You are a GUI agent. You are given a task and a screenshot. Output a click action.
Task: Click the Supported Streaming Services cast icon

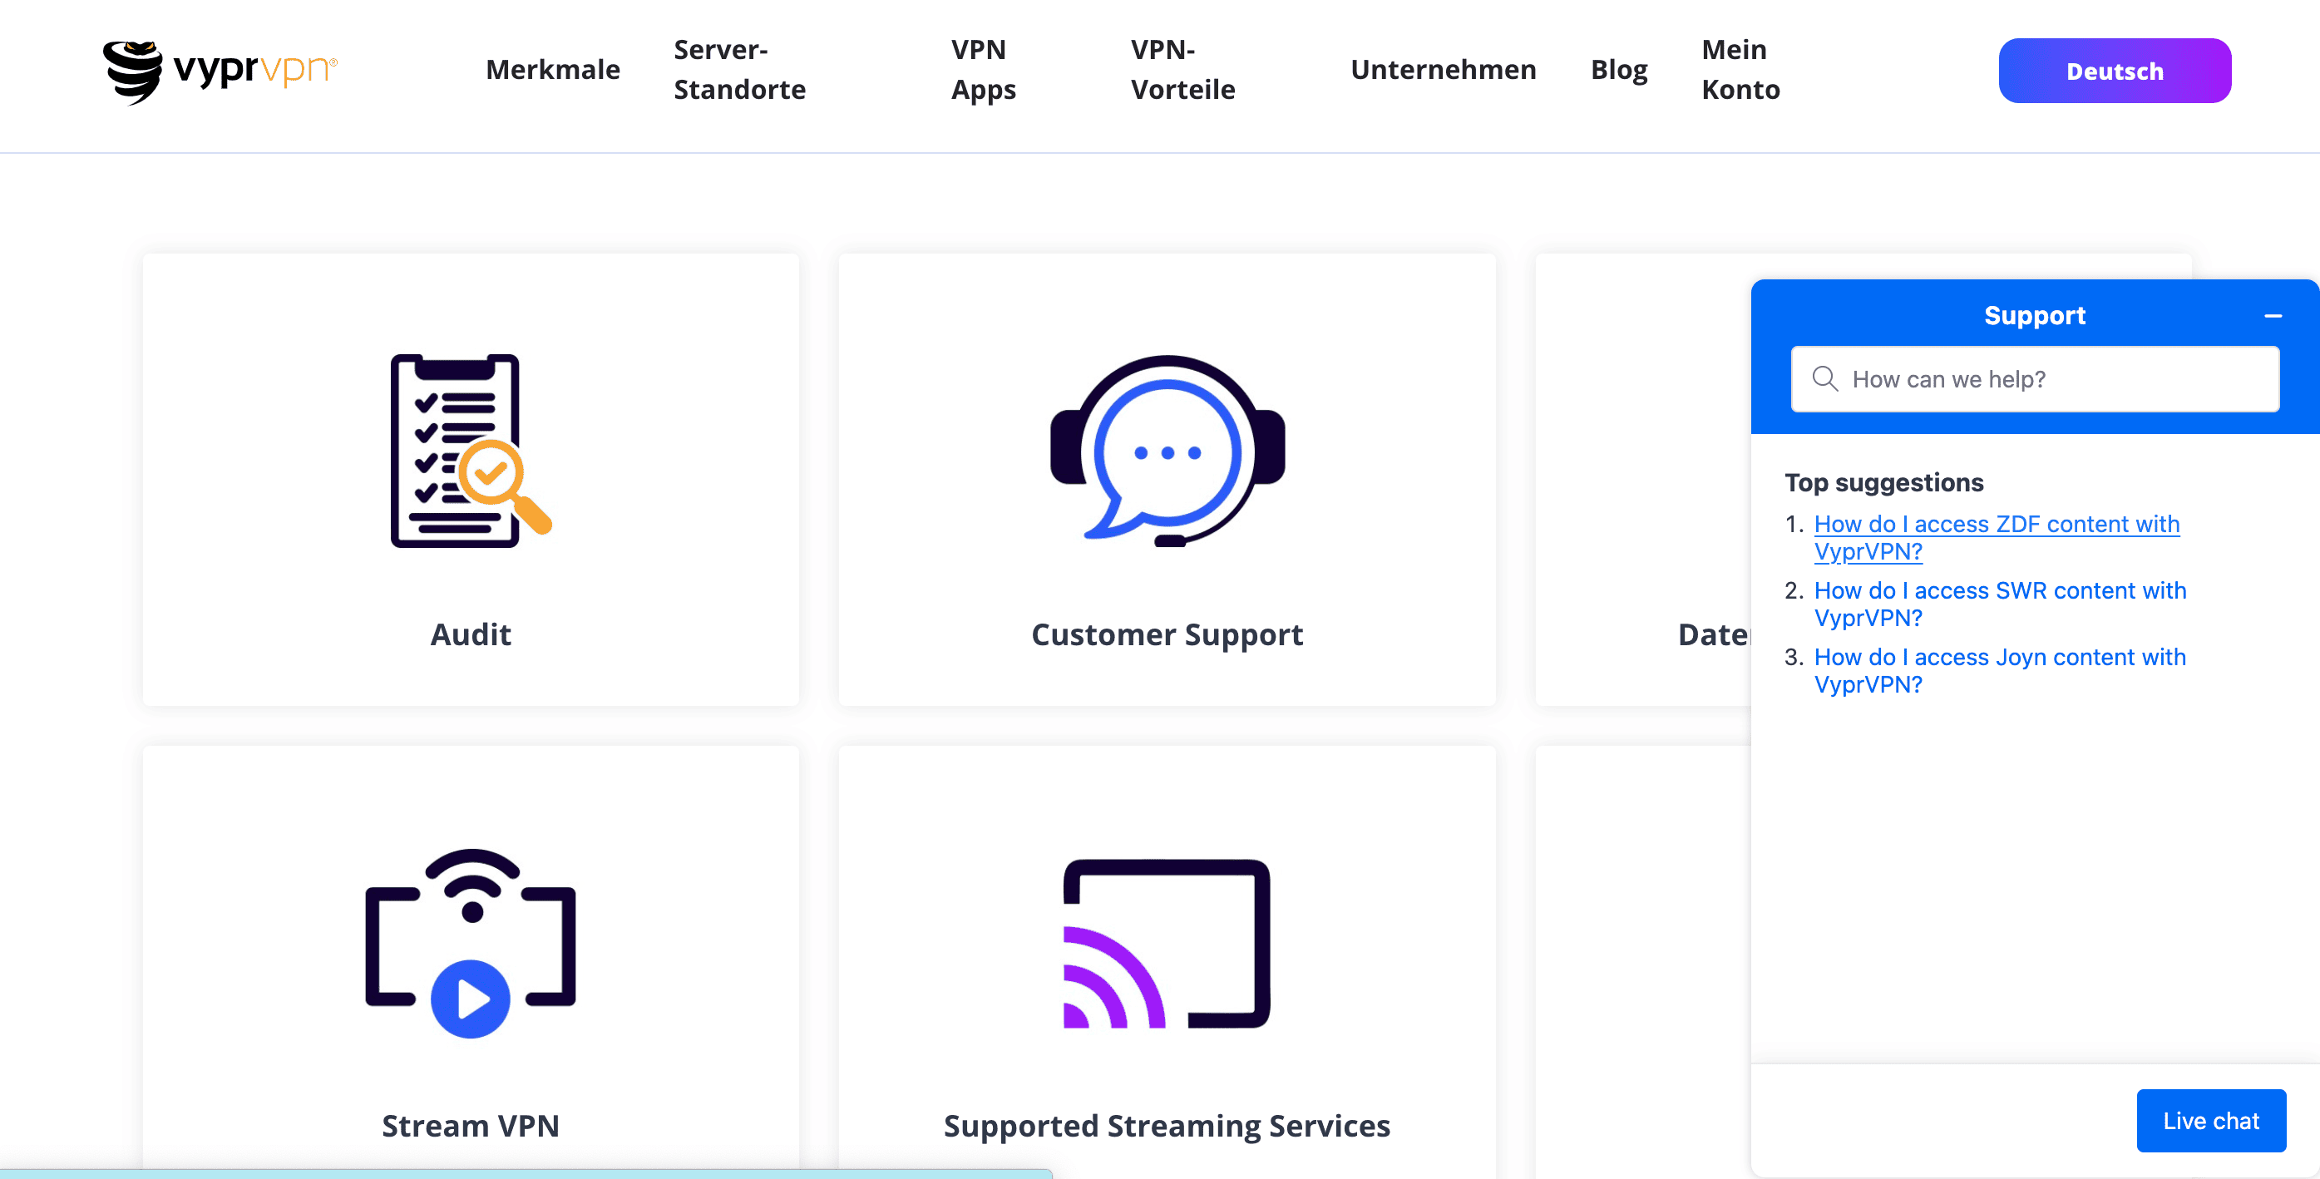(1167, 943)
